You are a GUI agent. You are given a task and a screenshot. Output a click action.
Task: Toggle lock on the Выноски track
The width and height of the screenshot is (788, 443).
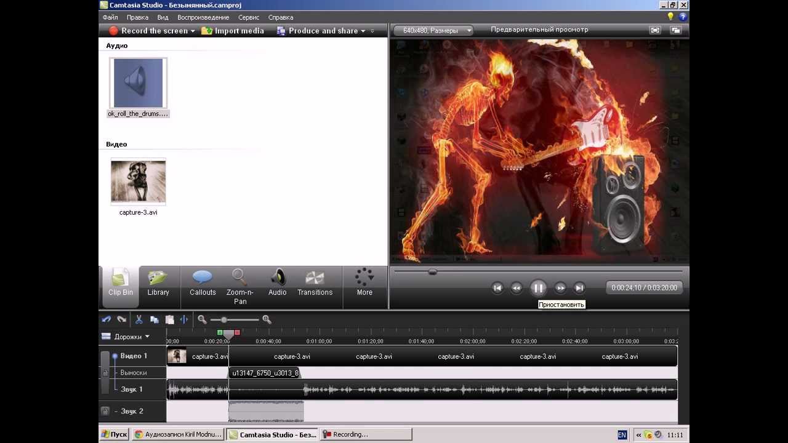pos(105,373)
